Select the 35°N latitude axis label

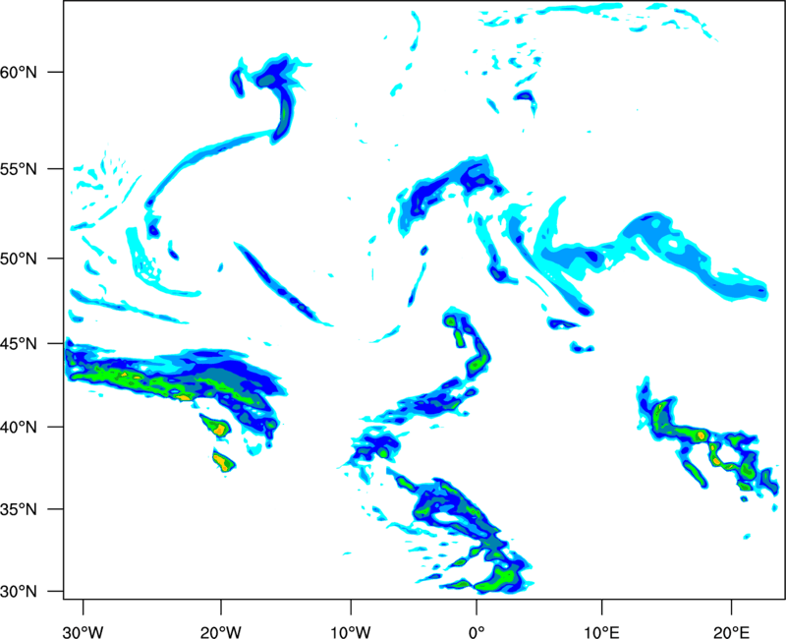click(x=19, y=509)
